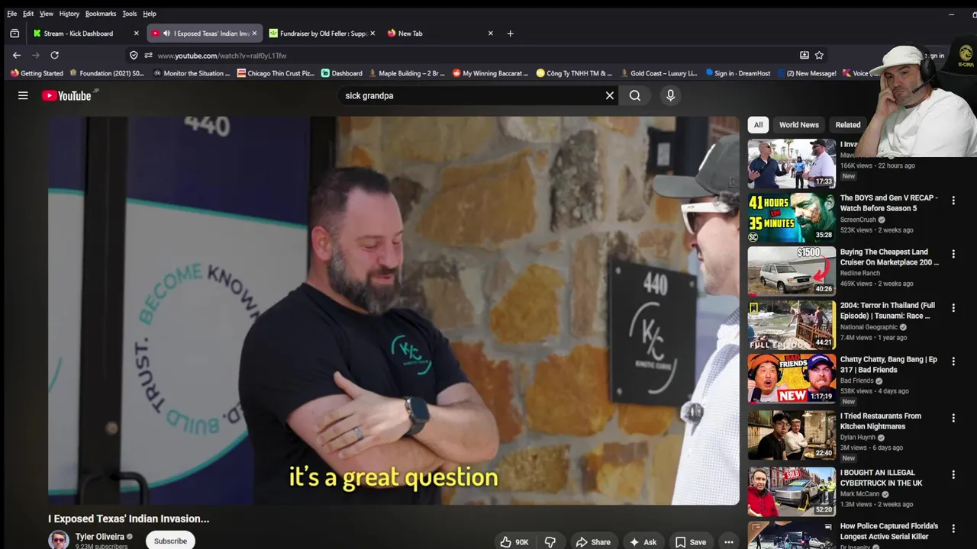Play the Cheapest Land Cruiser thumbnail
977x549 pixels.
(x=792, y=271)
